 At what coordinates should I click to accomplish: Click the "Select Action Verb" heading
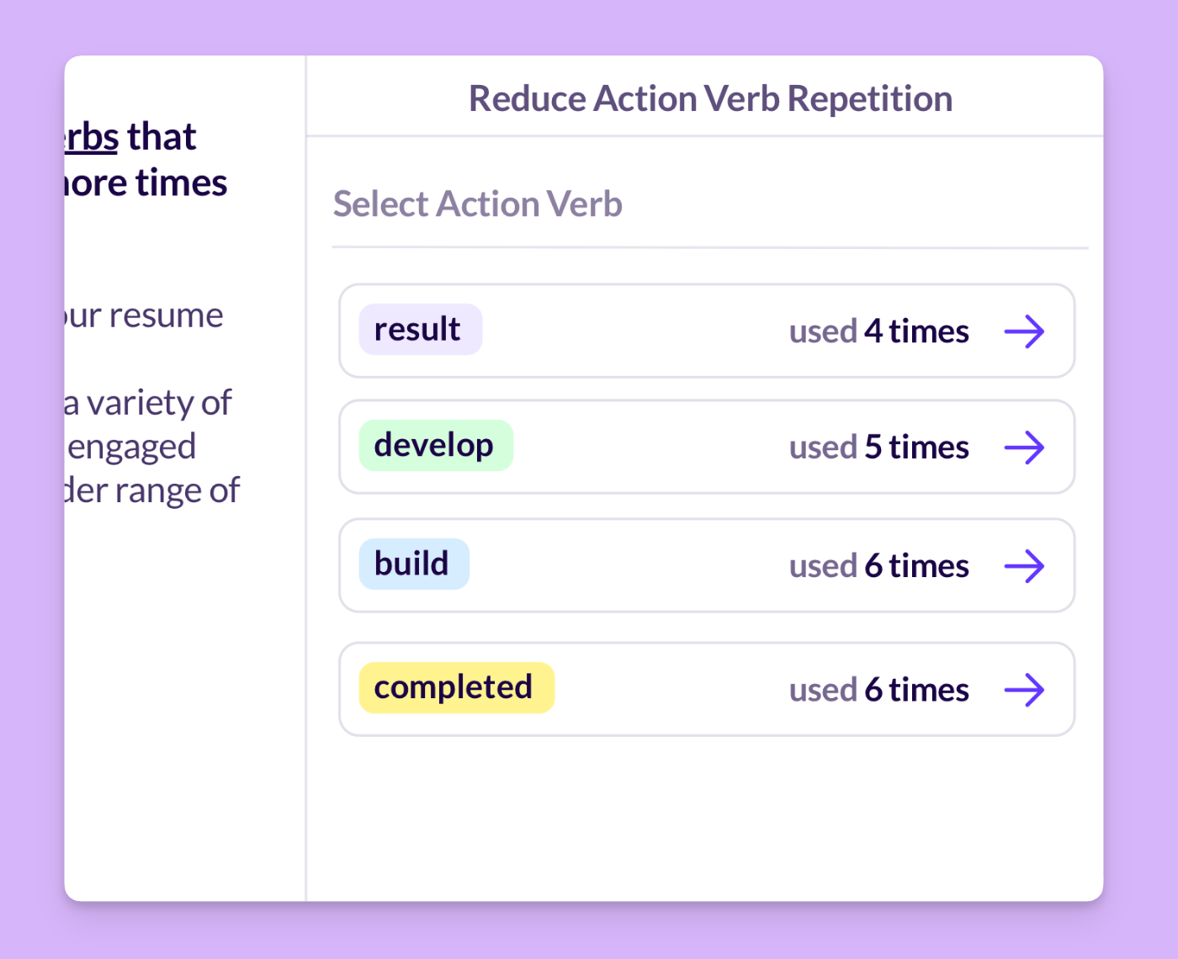477,204
